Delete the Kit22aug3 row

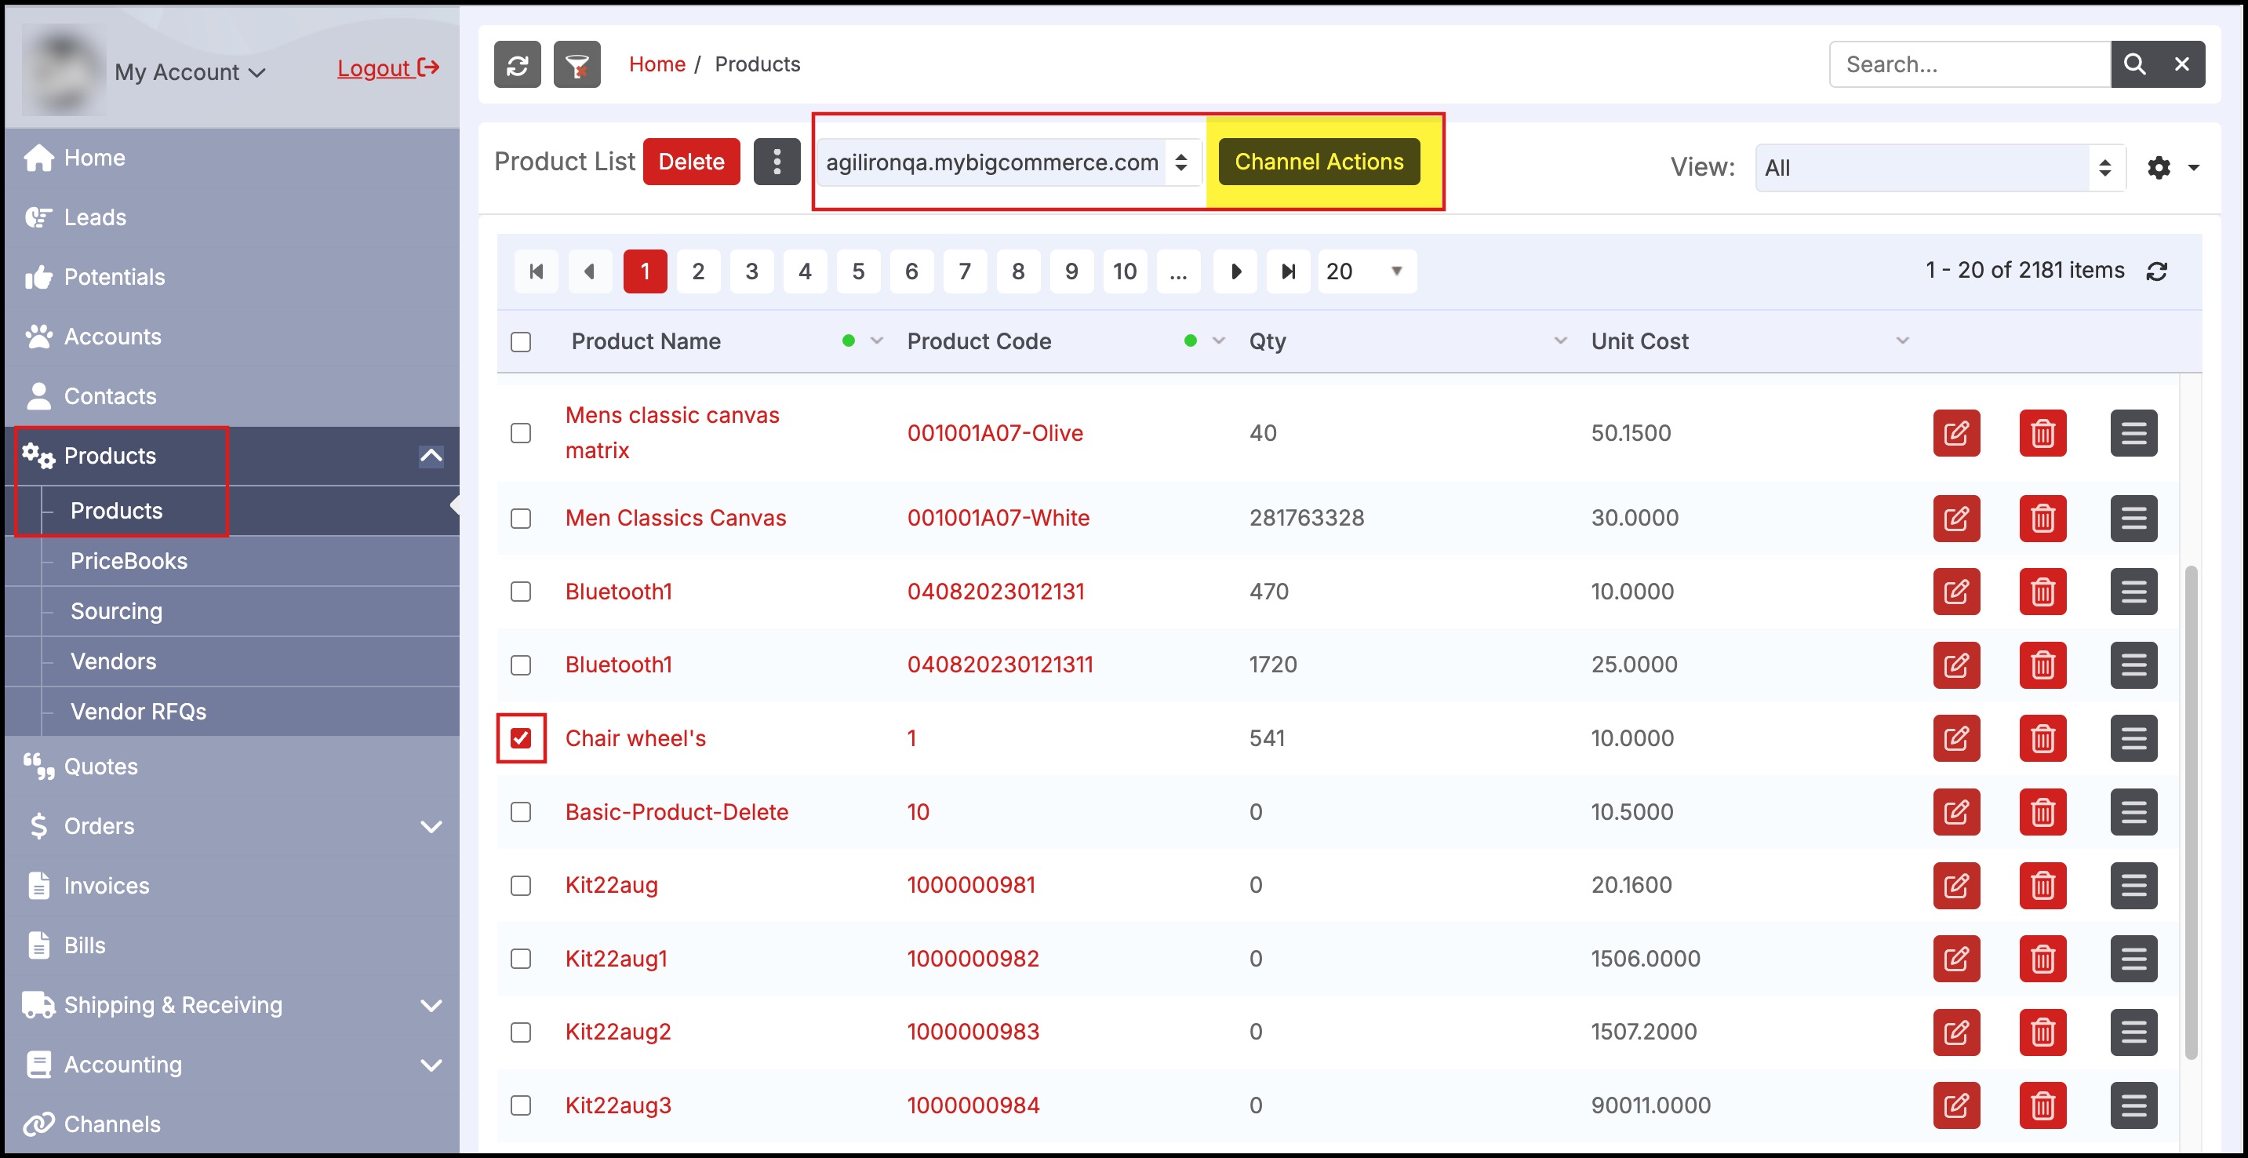pos(2043,1105)
